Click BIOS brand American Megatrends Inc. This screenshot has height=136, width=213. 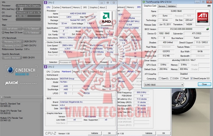(86, 102)
